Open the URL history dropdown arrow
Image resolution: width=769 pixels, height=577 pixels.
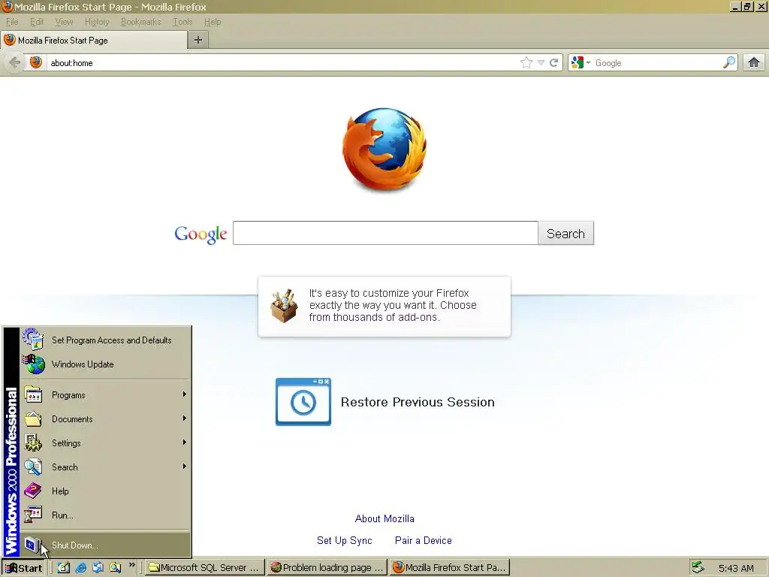pos(541,62)
